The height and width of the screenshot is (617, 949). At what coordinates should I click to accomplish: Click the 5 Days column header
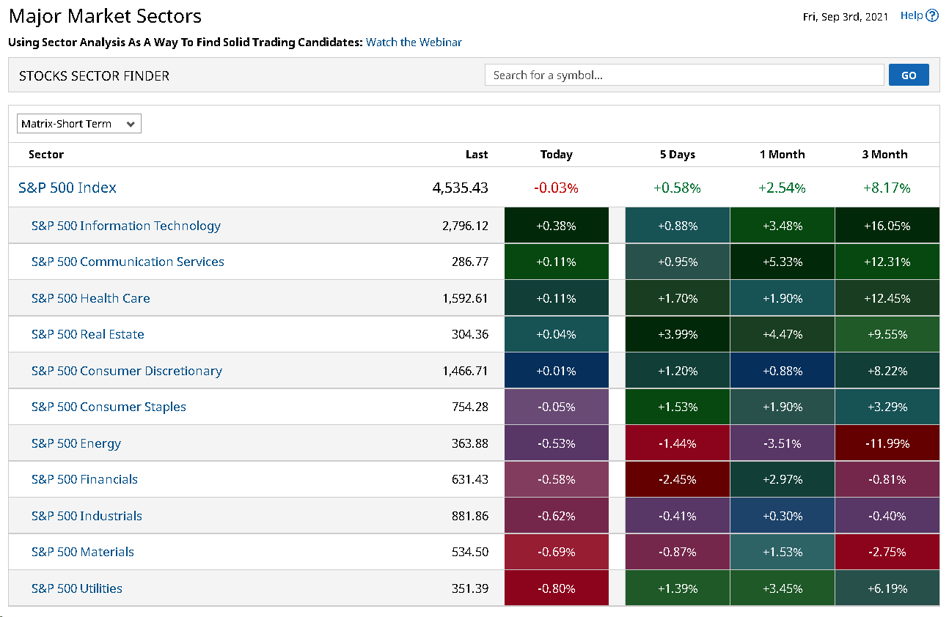tap(678, 155)
